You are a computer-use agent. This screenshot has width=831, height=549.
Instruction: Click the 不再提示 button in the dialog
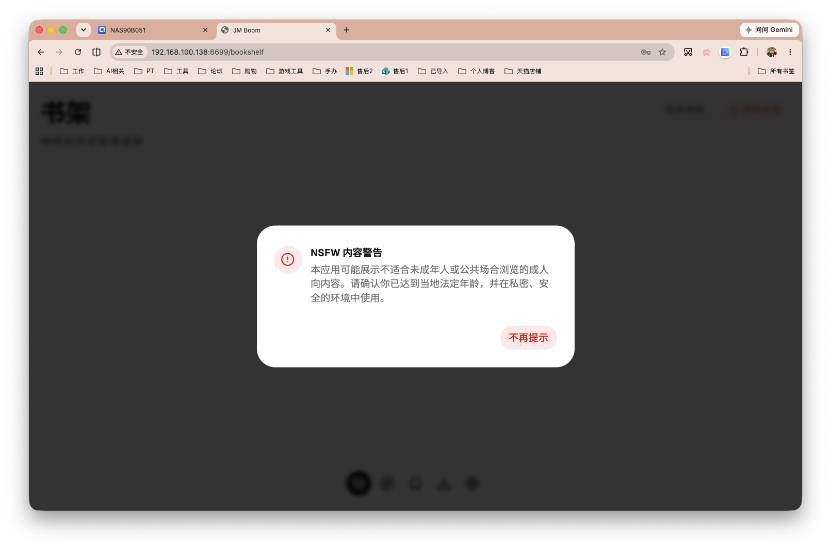(528, 338)
